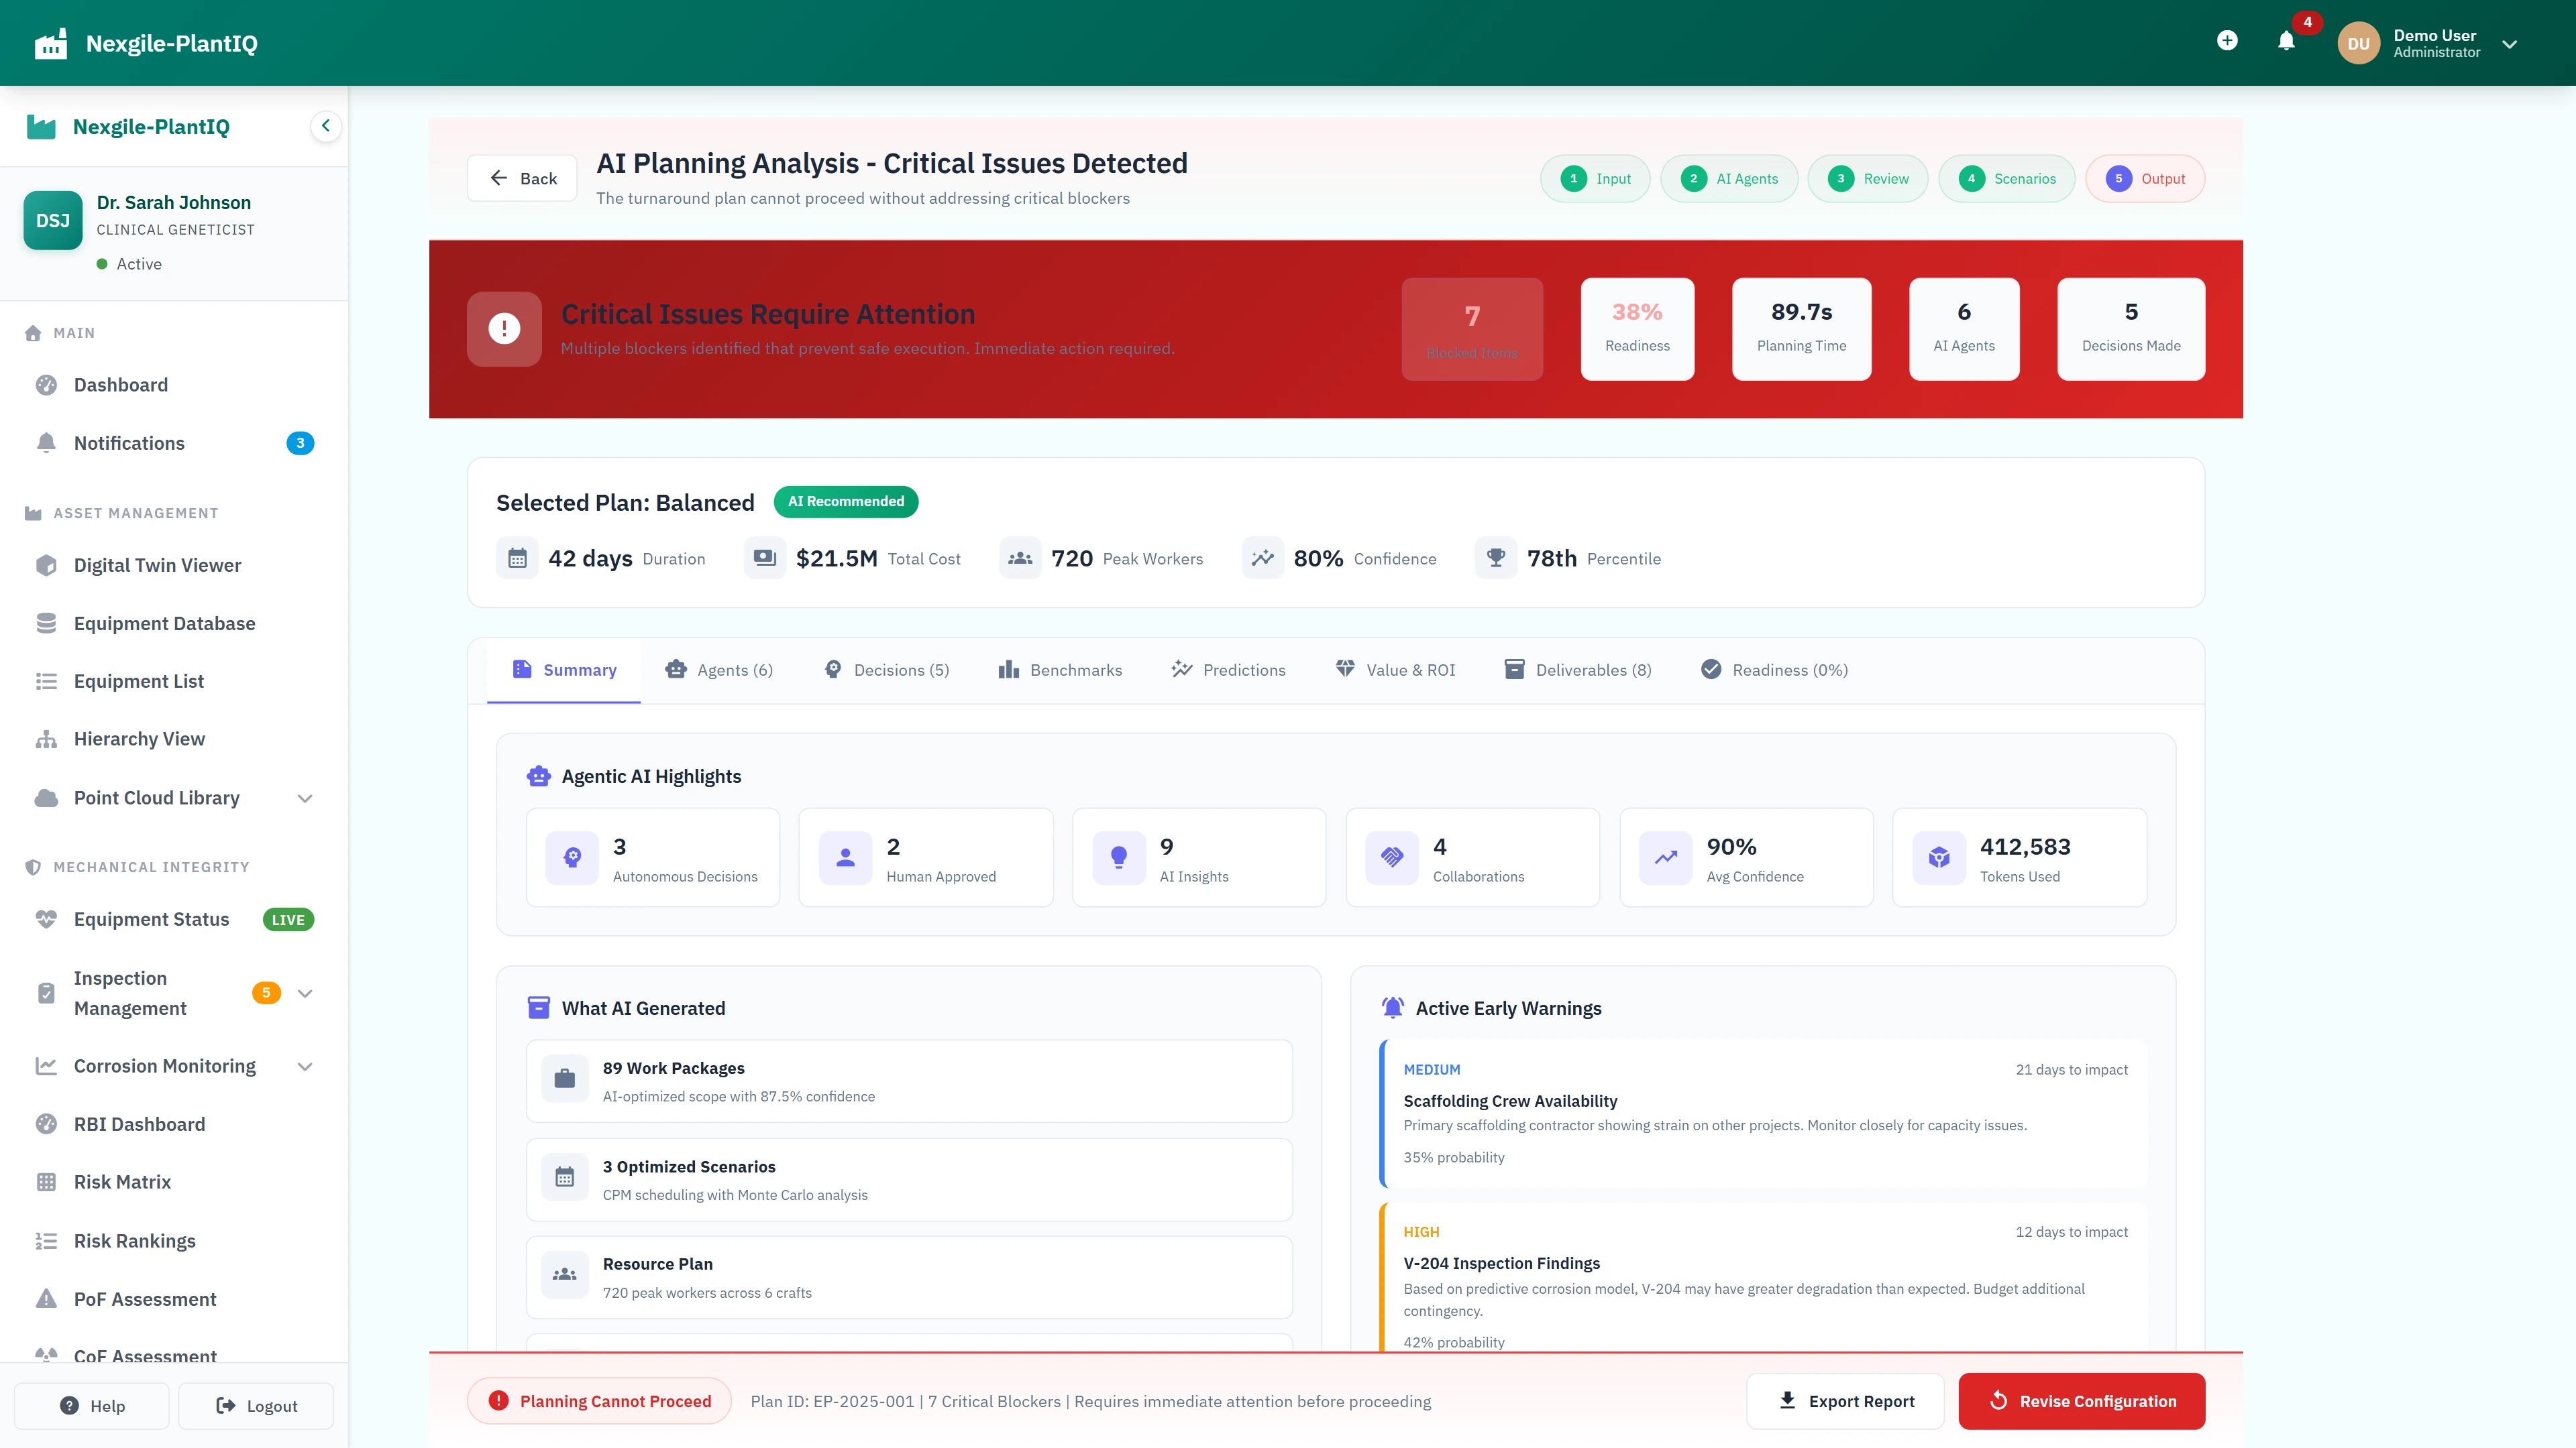Image resolution: width=2576 pixels, height=1448 pixels.
Task: Click the Hierarchy View icon
Action: click(x=46, y=739)
